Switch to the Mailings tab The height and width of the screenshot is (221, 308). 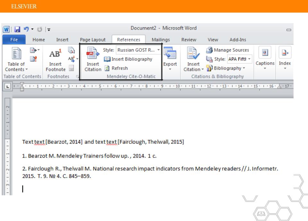coord(161,40)
